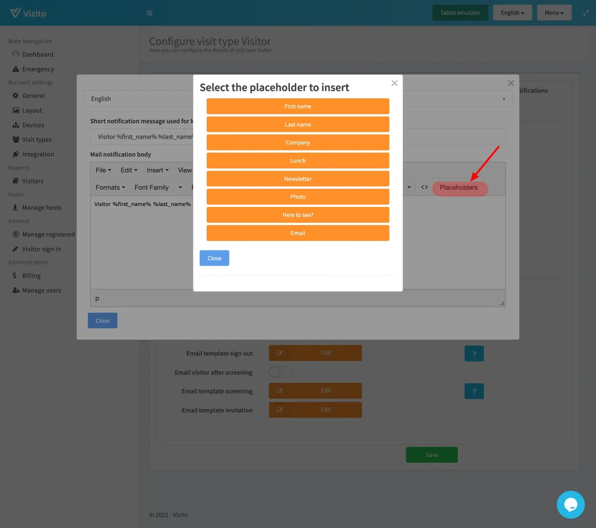This screenshot has height=528, width=596.
Task: Open the source code editor in the toolbar
Action: tap(424, 187)
